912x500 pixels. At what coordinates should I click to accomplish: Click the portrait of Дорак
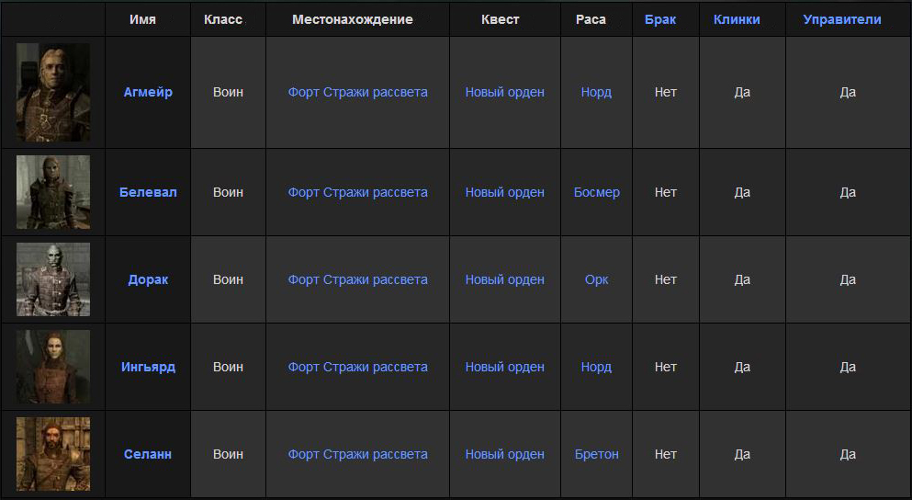[53, 279]
